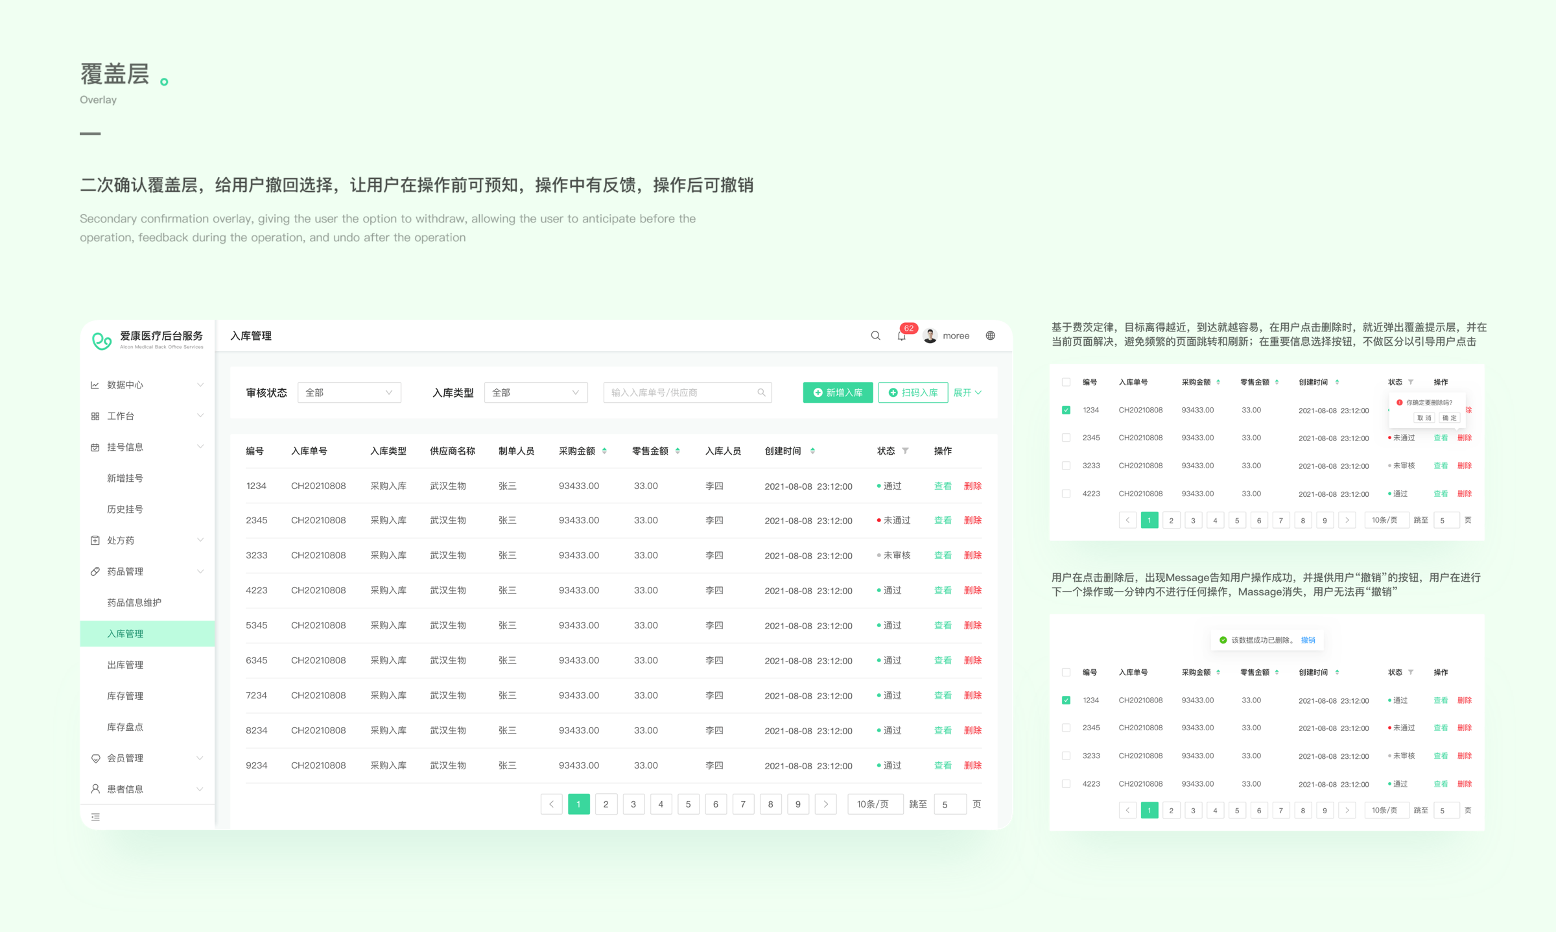Toggle select-all checkbox in delete-confirmation example table
This screenshot has height=932, width=1556.
point(1066,382)
